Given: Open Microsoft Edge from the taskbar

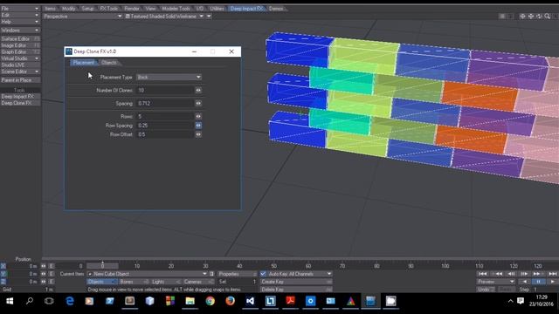Looking at the screenshot, I should pos(70,301).
